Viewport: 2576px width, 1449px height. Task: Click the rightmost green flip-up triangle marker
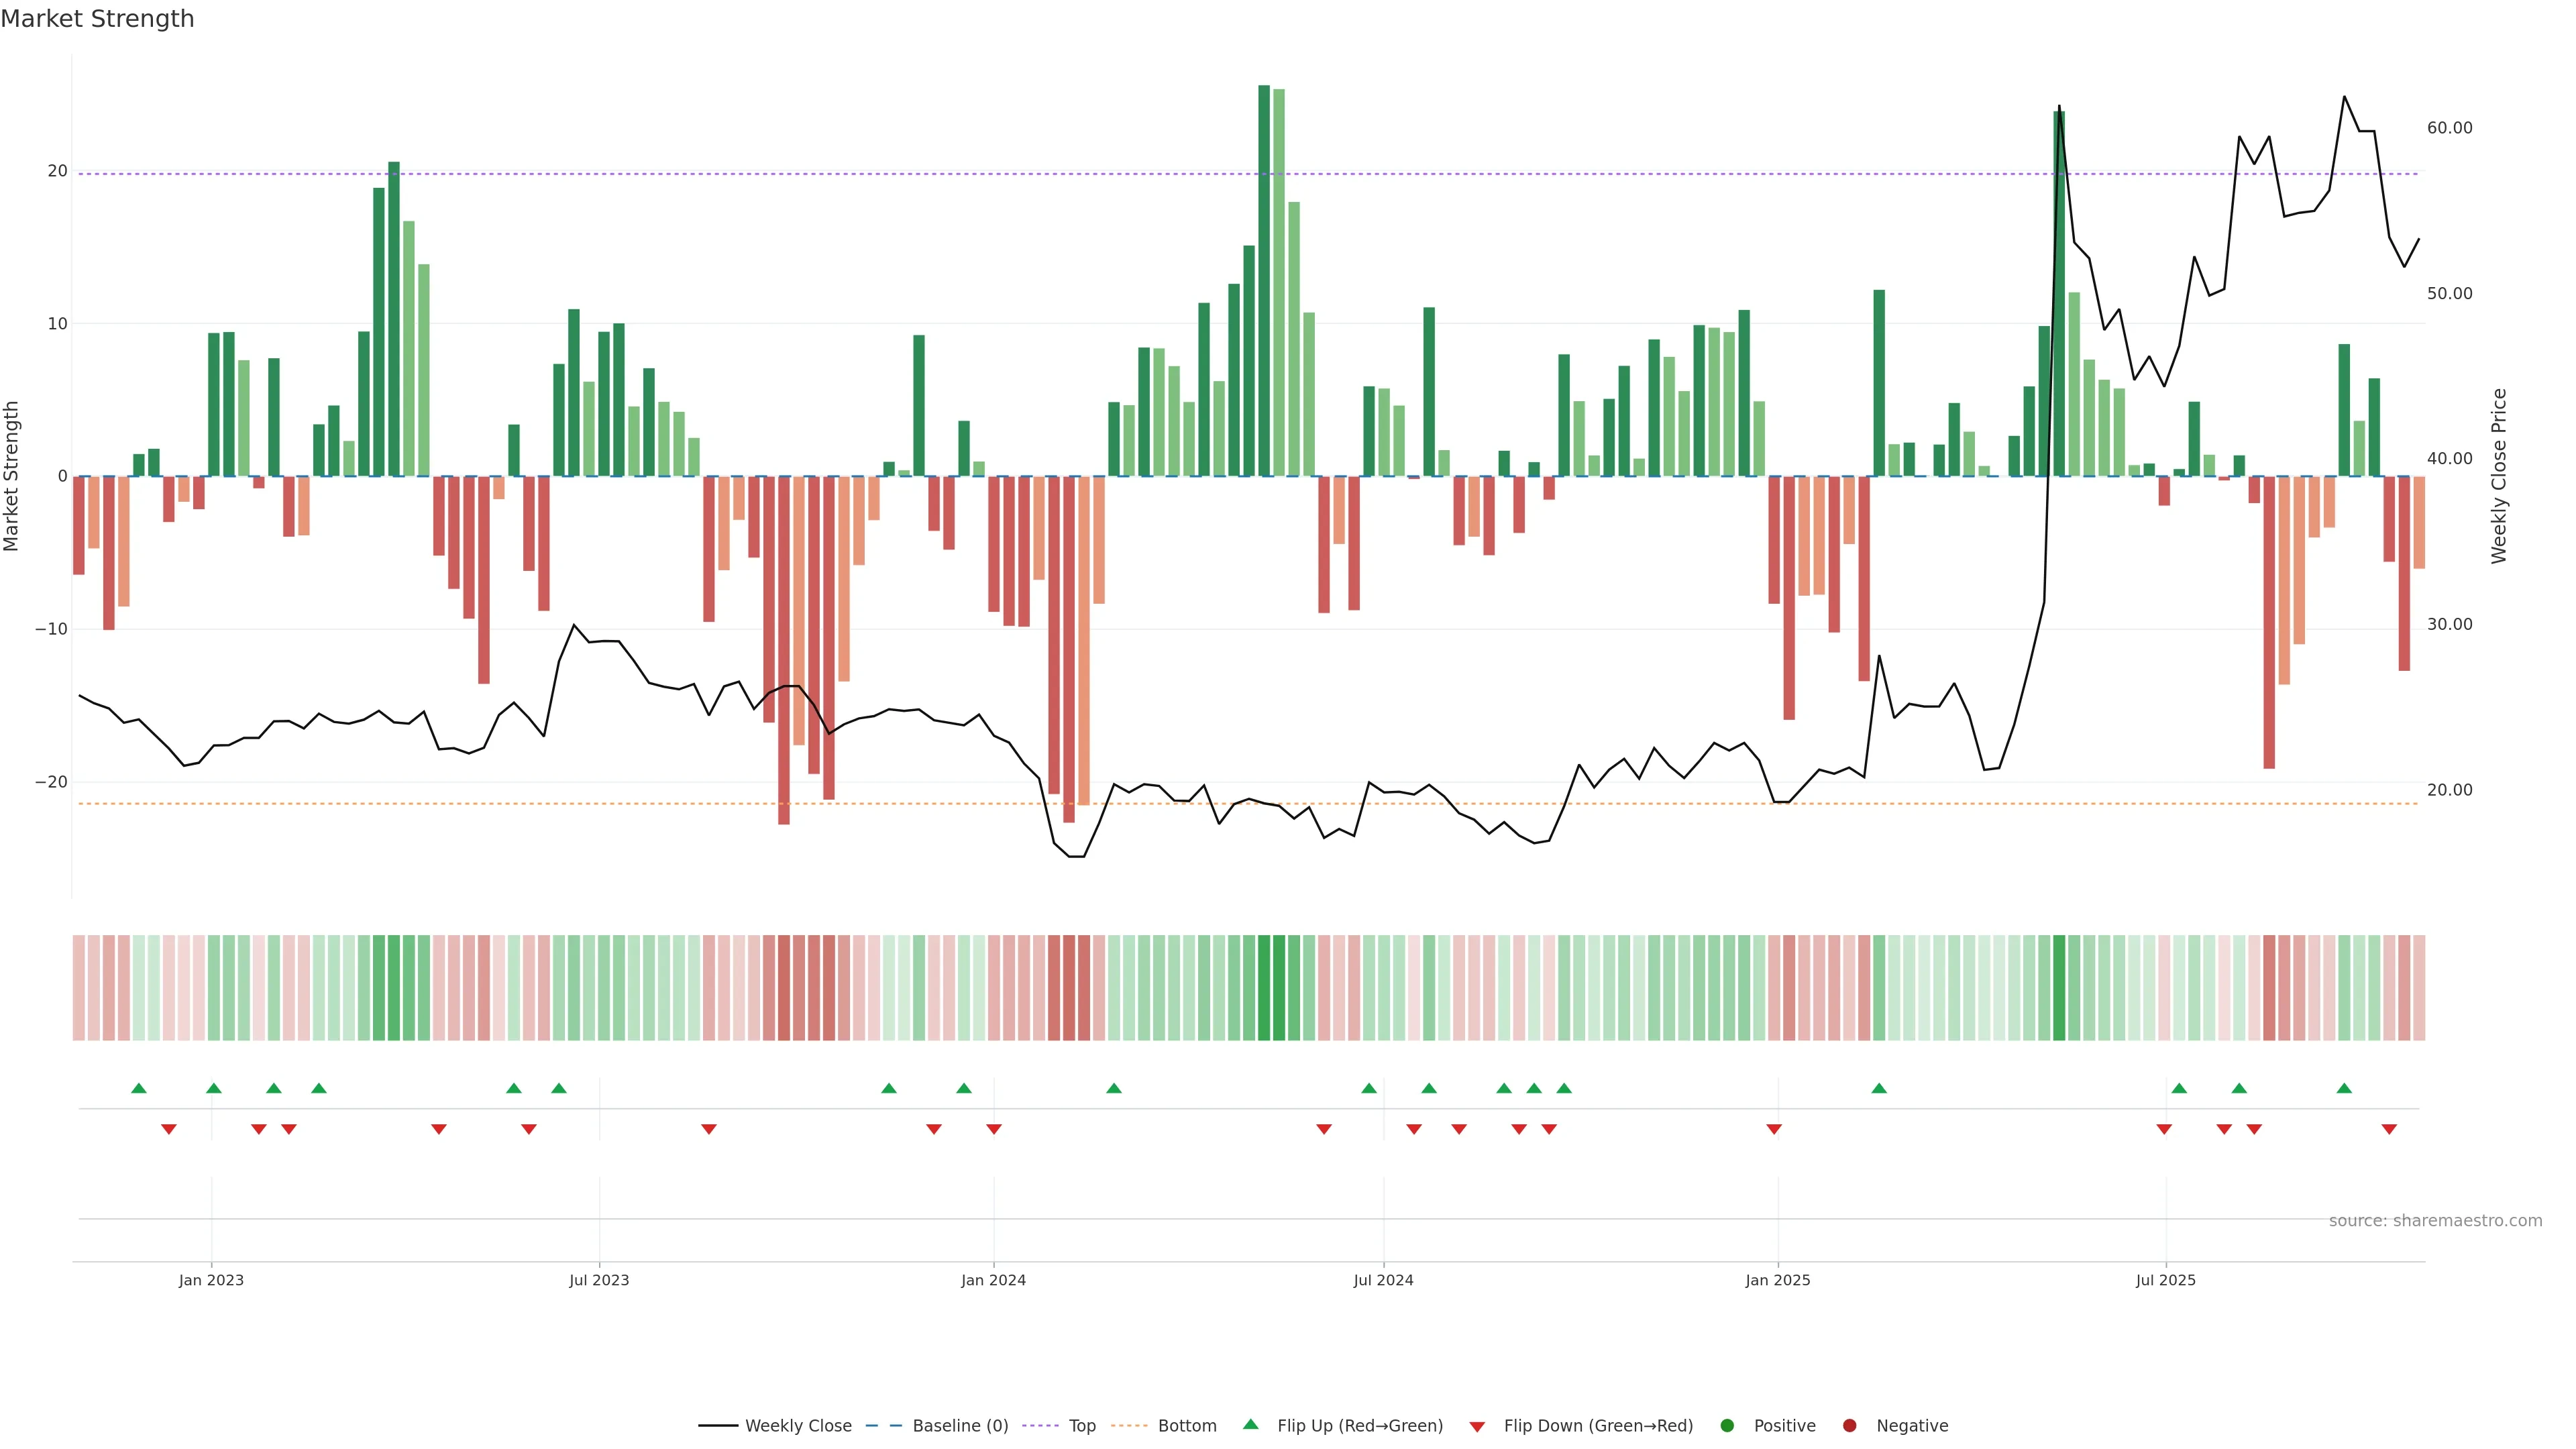[x=2344, y=1088]
